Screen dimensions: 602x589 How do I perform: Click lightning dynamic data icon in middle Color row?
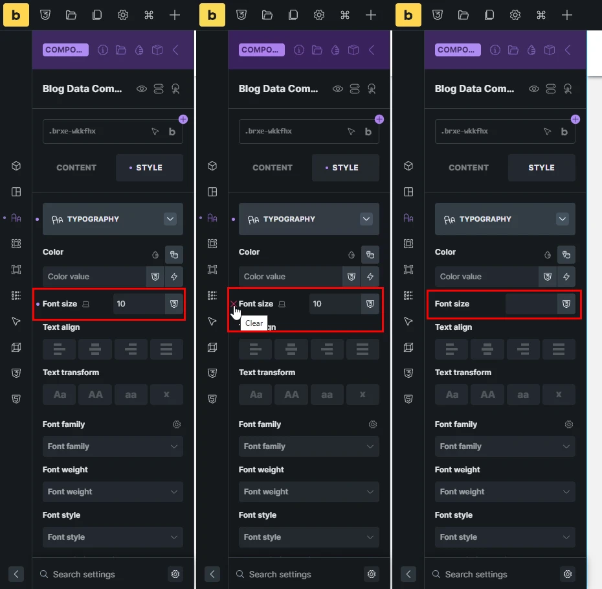370,277
